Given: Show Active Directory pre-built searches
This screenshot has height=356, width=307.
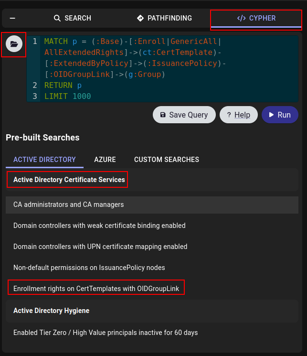Looking at the screenshot, I should click(x=44, y=160).
